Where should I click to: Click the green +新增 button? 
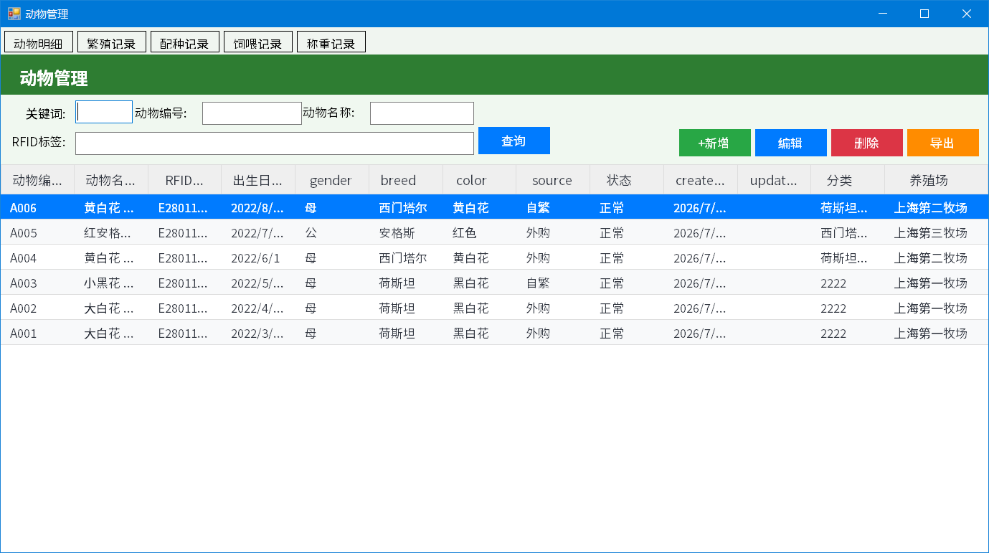pos(715,143)
